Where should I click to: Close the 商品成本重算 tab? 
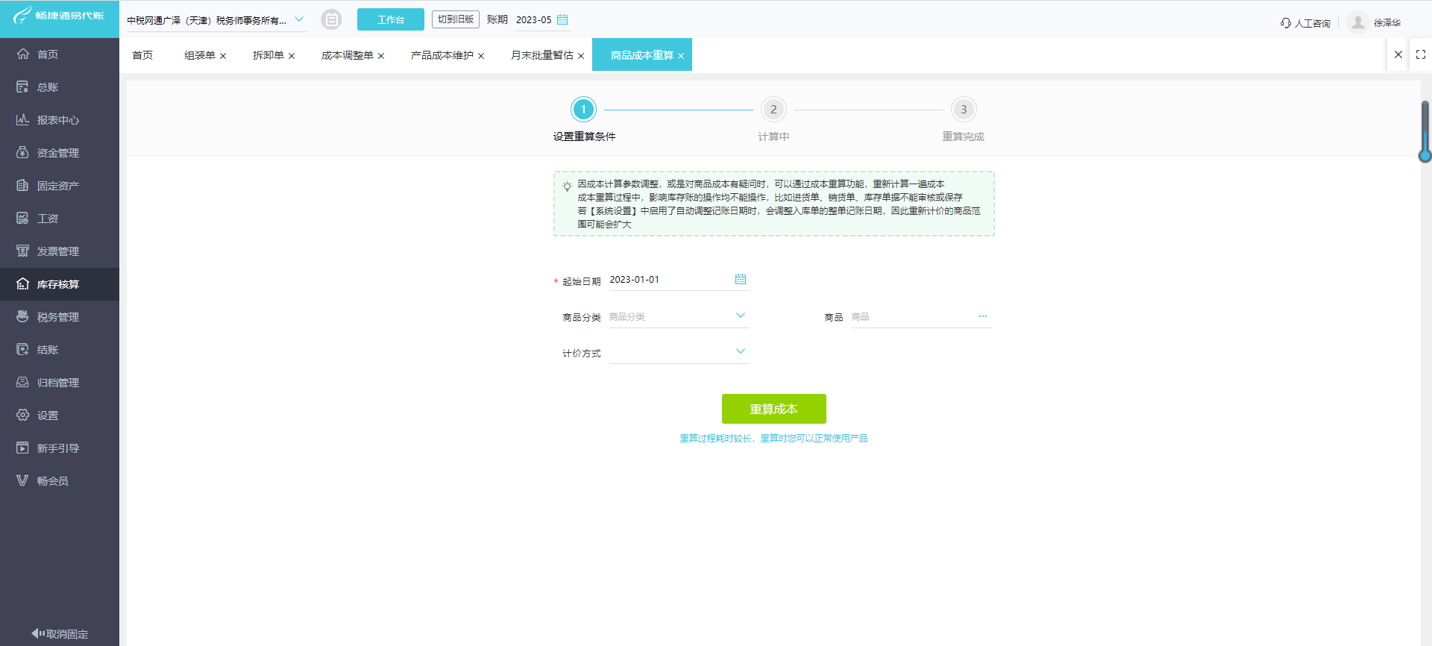[x=681, y=56]
